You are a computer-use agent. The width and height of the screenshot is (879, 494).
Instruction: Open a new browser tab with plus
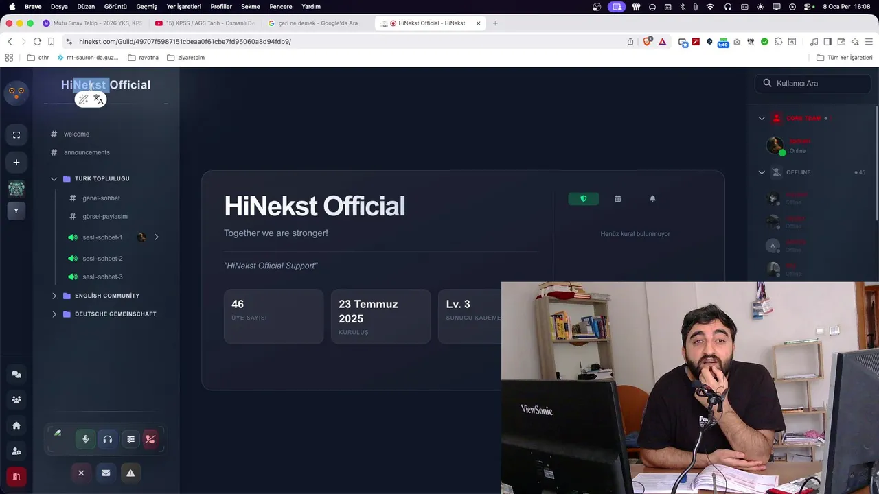(495, 23)
